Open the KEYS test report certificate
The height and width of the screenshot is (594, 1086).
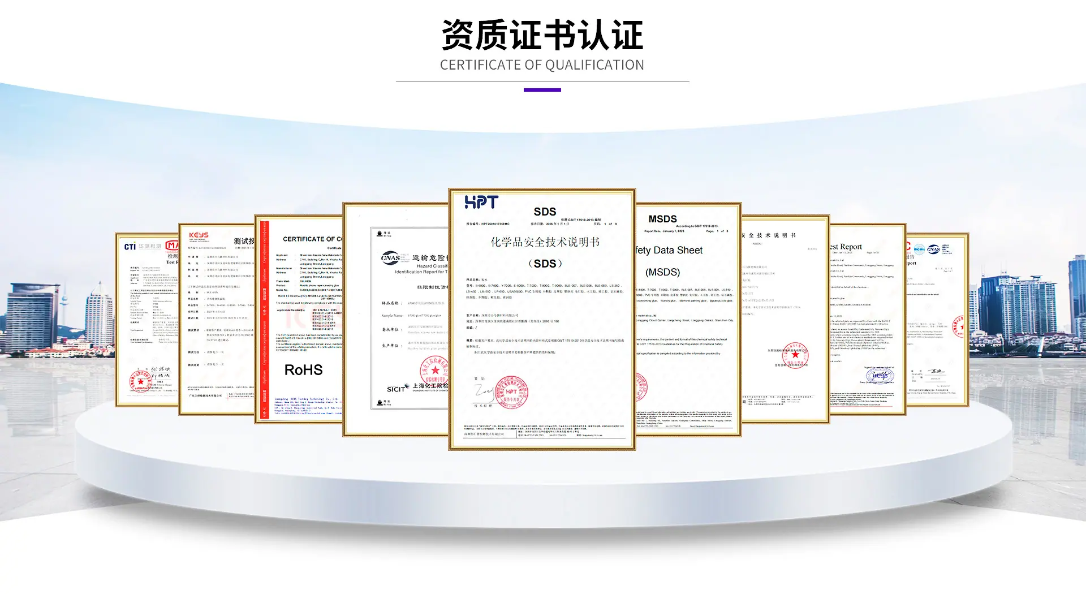tap(217, 319)
